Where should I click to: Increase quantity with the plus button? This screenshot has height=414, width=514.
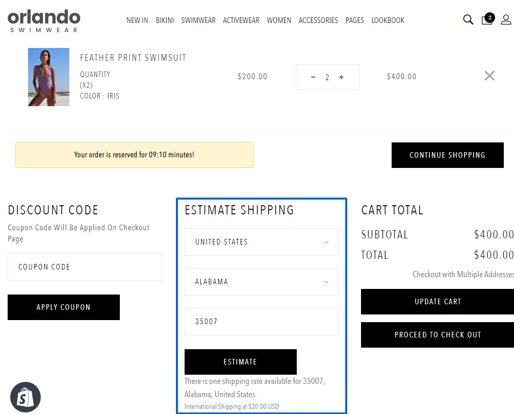coord(341,77)
